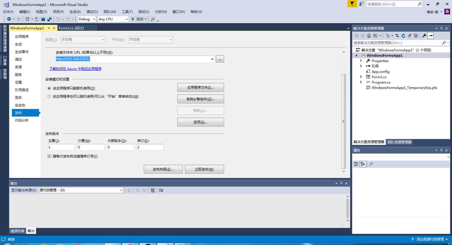Image resolution: width=452 pixels, height=245 pixels.
Task: Expand the Program.cs node
Action: 361,82
